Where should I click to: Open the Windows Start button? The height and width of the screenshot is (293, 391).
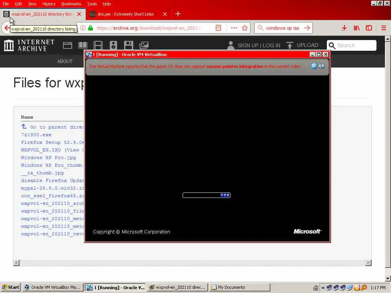10,287
